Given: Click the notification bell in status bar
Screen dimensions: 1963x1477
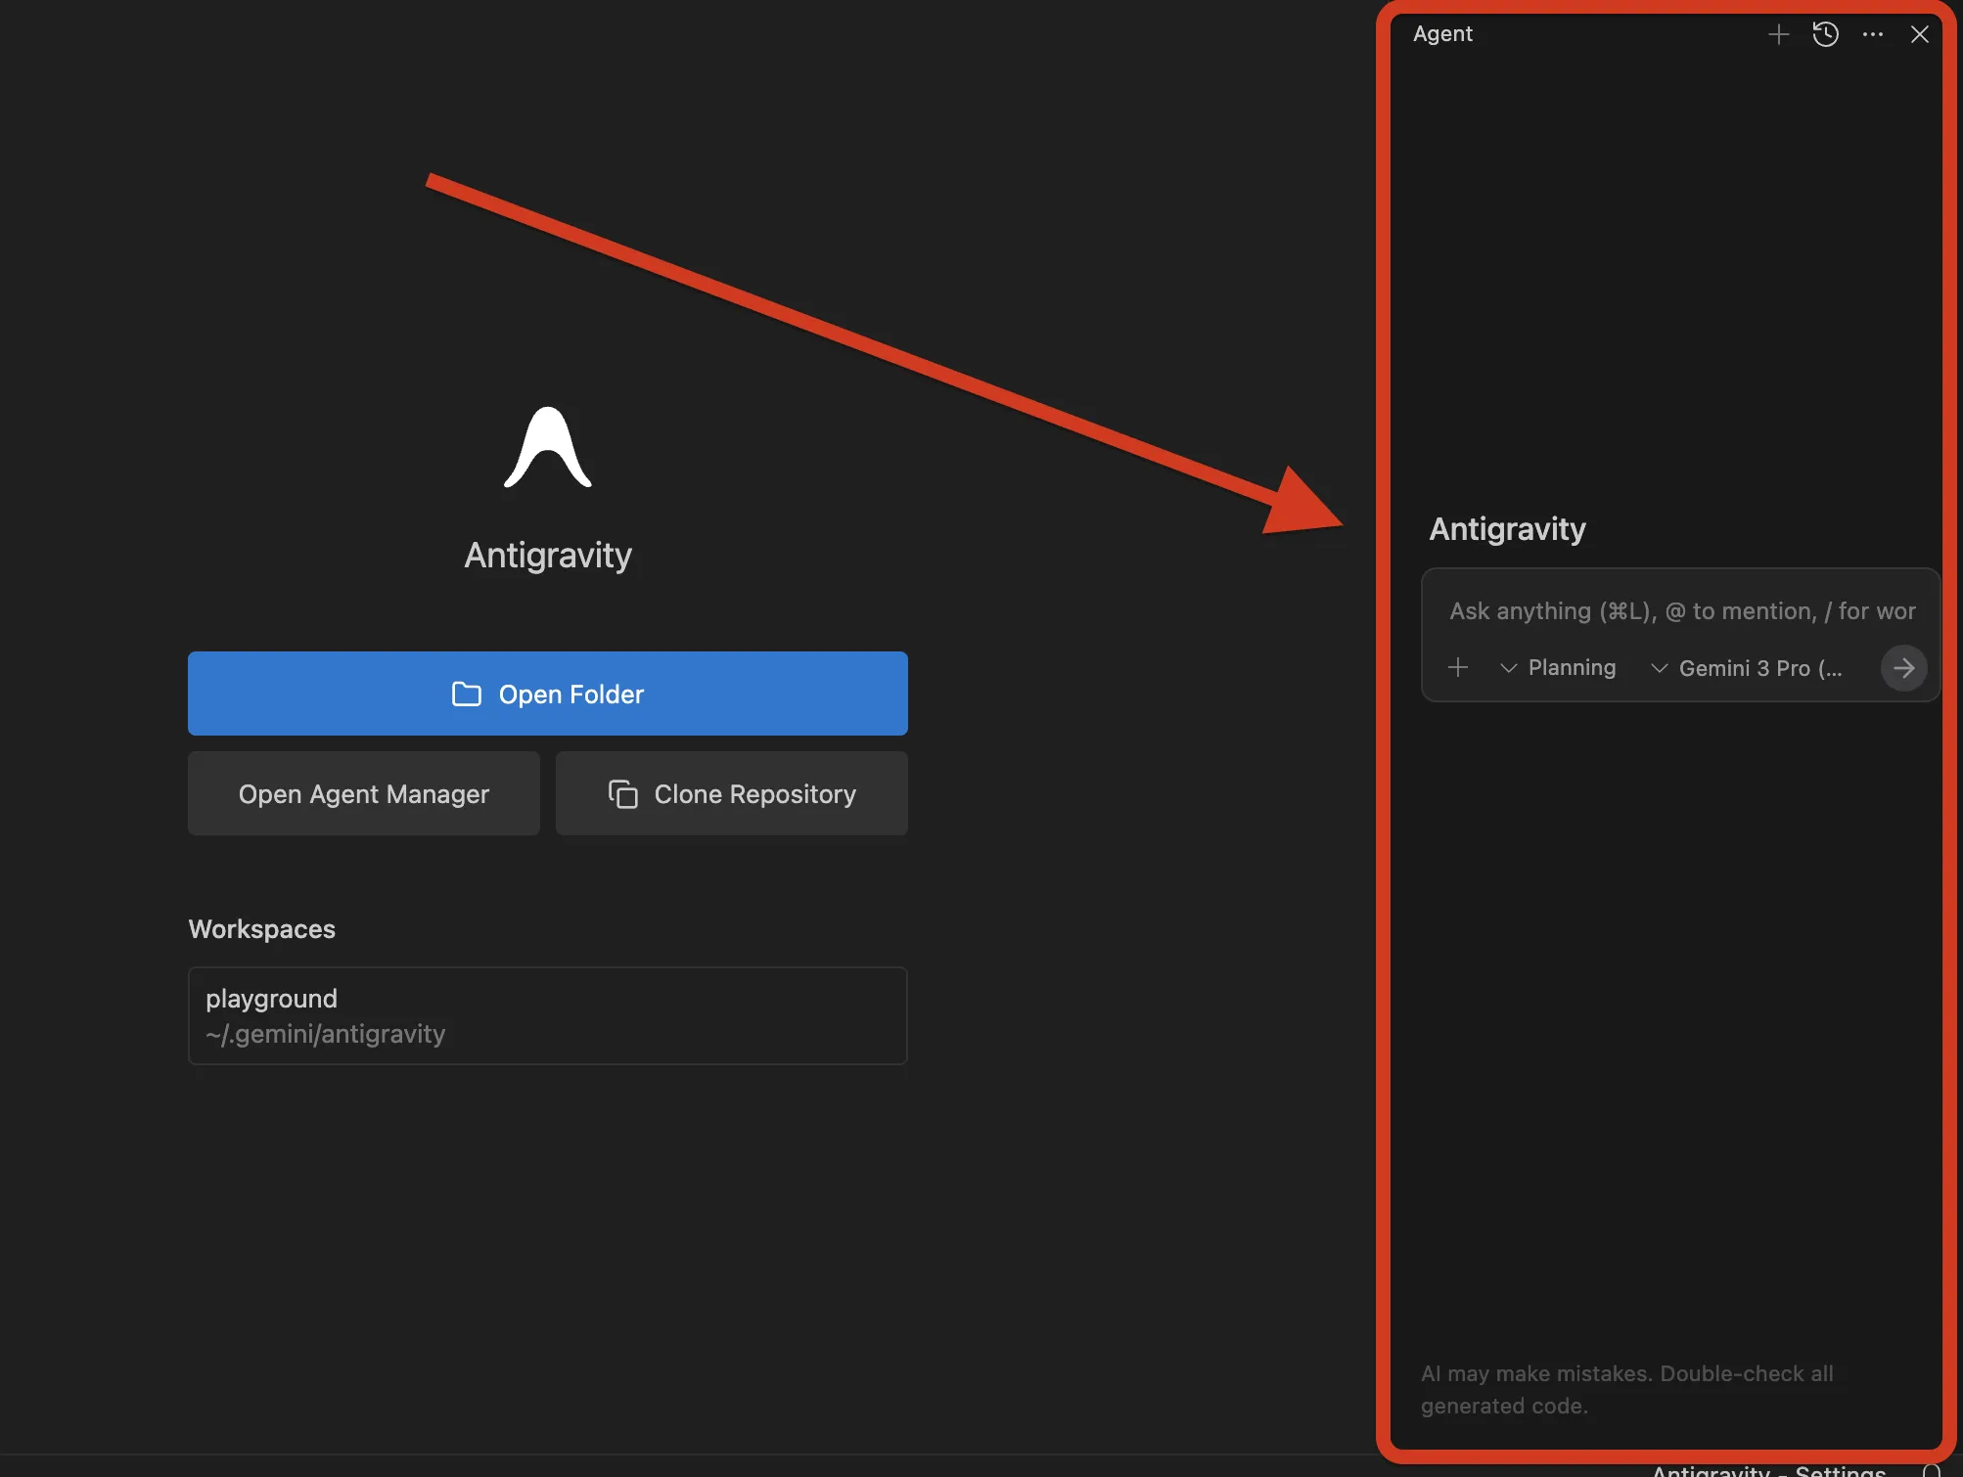Looking at the screenshot, I should 1931,1470.
